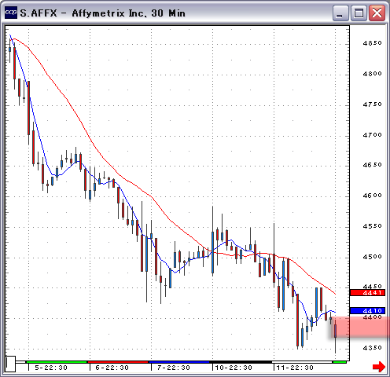Click the 4600 price scale label
Screen dimensions: 390x377
click(372, 196)
